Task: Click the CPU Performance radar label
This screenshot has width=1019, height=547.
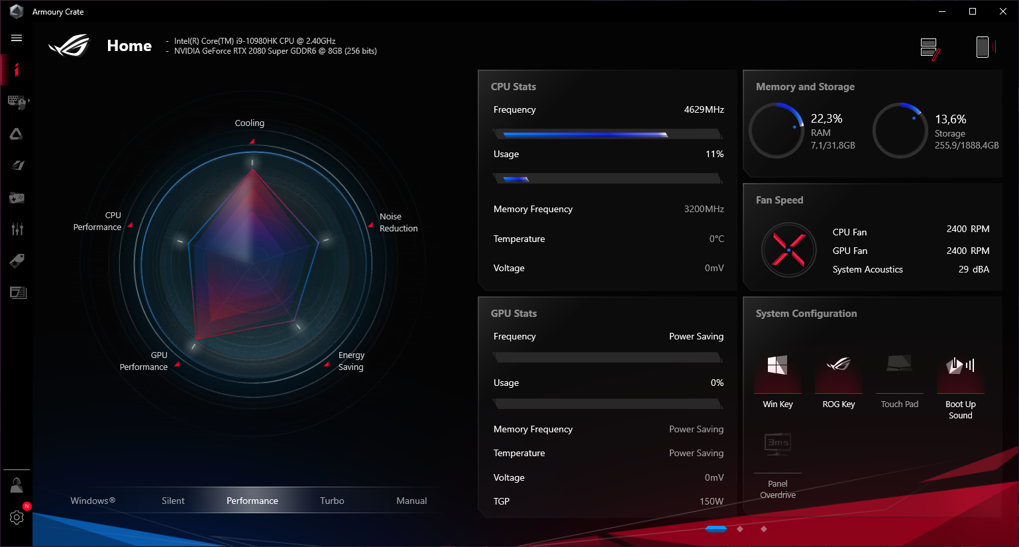Action: pyautogui.click(x=97, y=221)
